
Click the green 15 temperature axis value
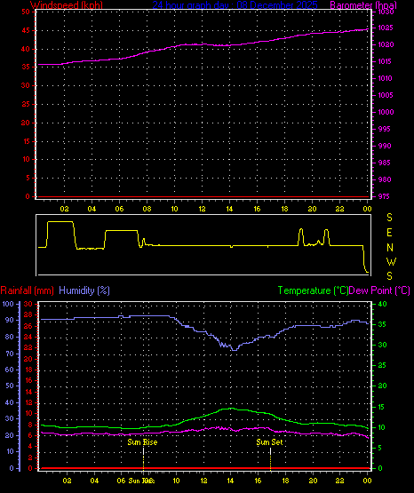tap(381, 407)
